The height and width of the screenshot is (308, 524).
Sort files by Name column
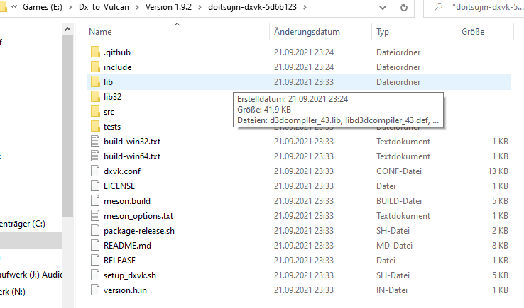pyautogui.click(x=100, y=32)
